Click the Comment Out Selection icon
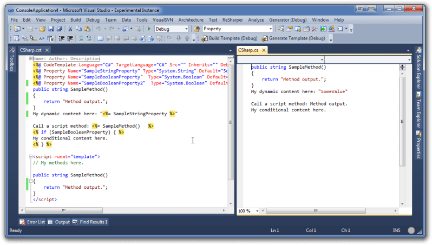432x245 pixels. pos(81,38)
